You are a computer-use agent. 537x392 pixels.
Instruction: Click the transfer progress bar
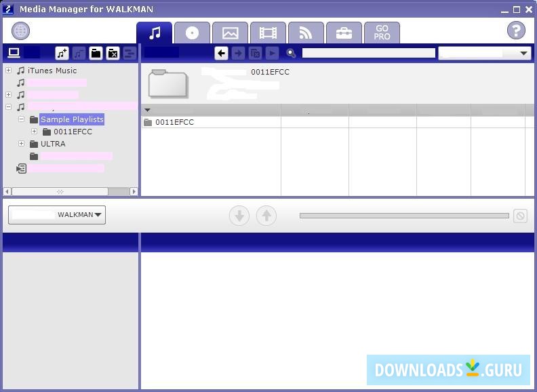pos(405,216)
